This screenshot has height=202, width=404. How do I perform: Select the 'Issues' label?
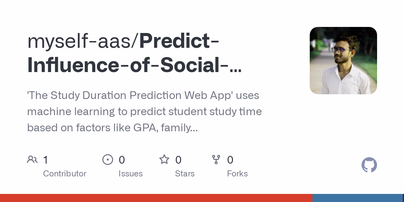coord(130,174)
